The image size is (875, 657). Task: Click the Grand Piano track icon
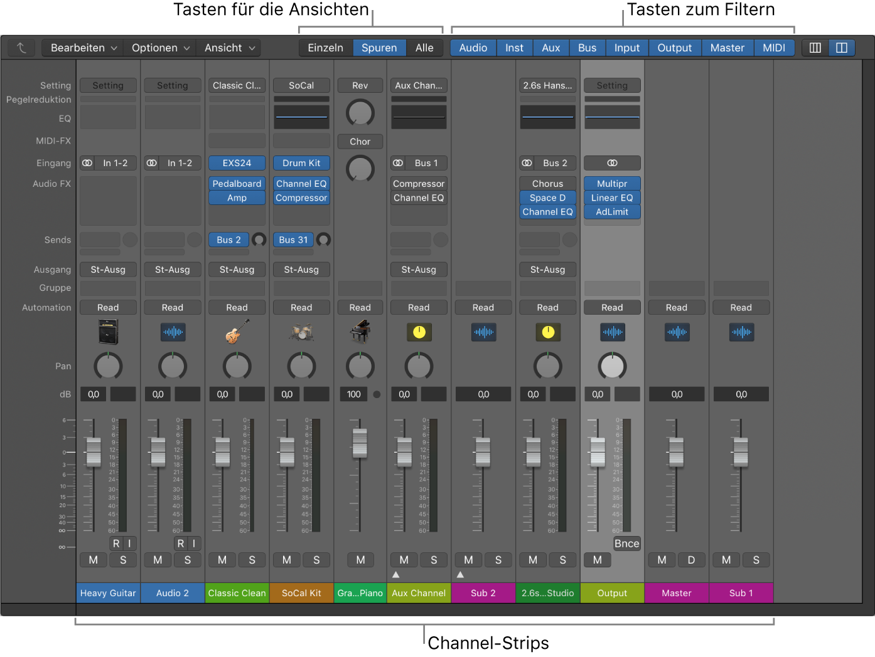[x=360, y=332]
